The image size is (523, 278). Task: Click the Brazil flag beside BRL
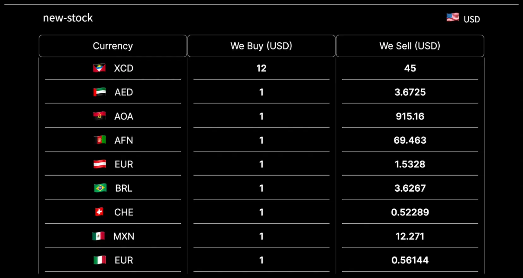point(100,188)
